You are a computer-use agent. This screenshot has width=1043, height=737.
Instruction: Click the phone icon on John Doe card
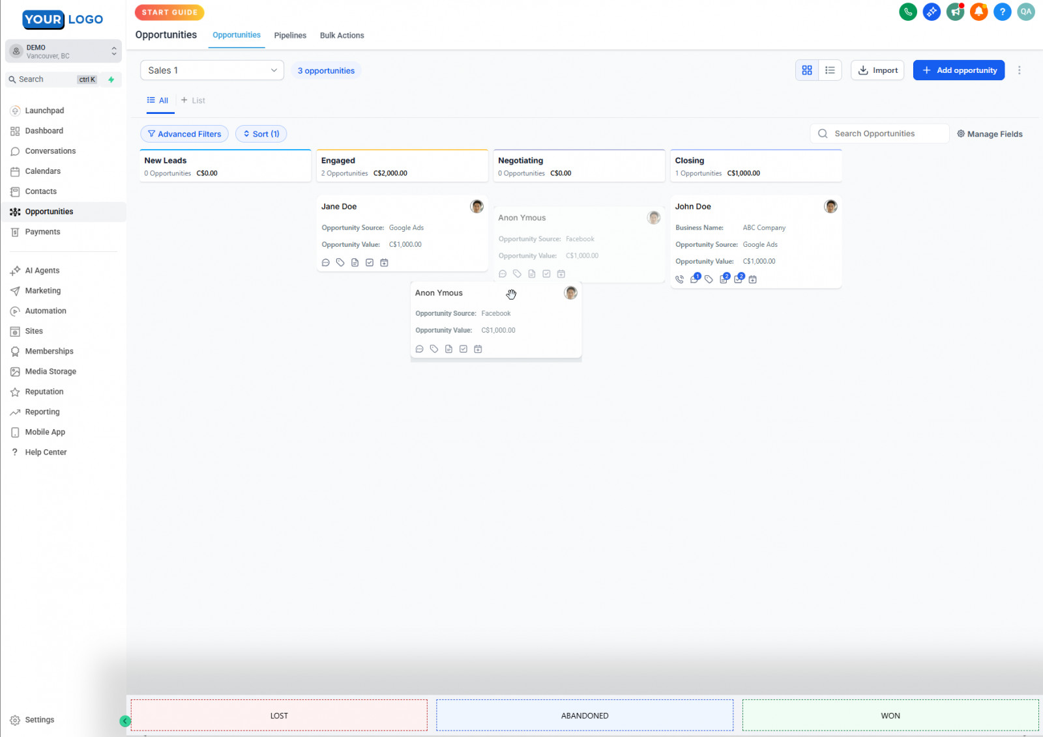point(679,279)
